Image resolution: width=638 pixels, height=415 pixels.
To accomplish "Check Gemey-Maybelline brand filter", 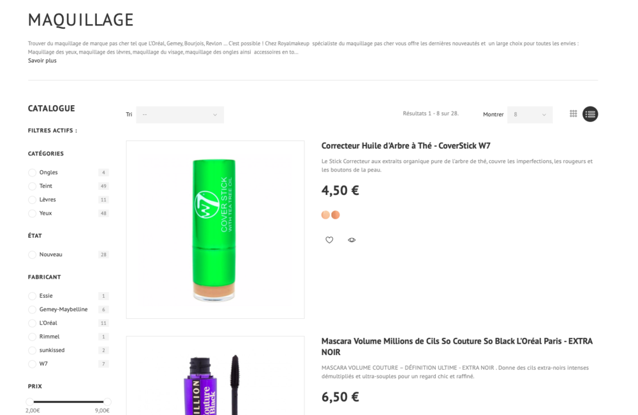I will coord(32,309).
